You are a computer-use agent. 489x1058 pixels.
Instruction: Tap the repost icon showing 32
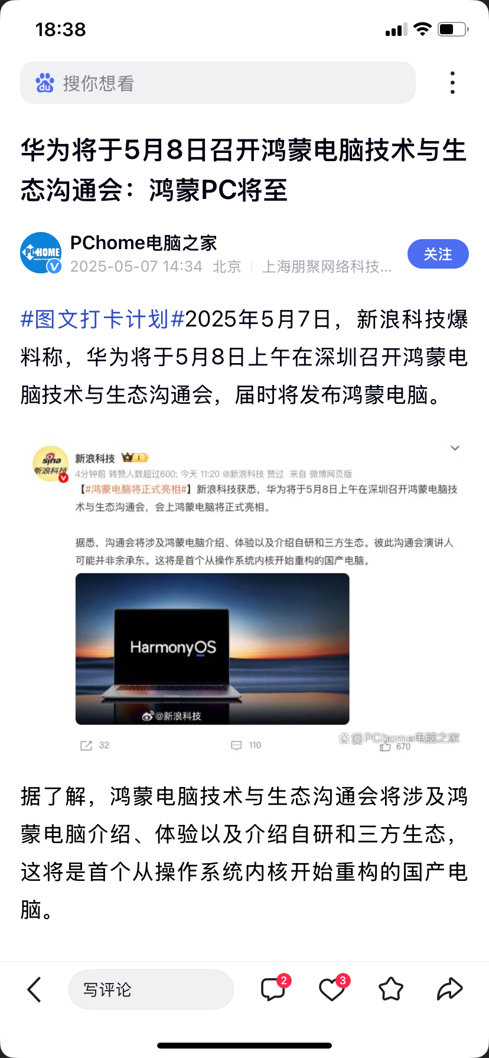(x=86, y=746)
